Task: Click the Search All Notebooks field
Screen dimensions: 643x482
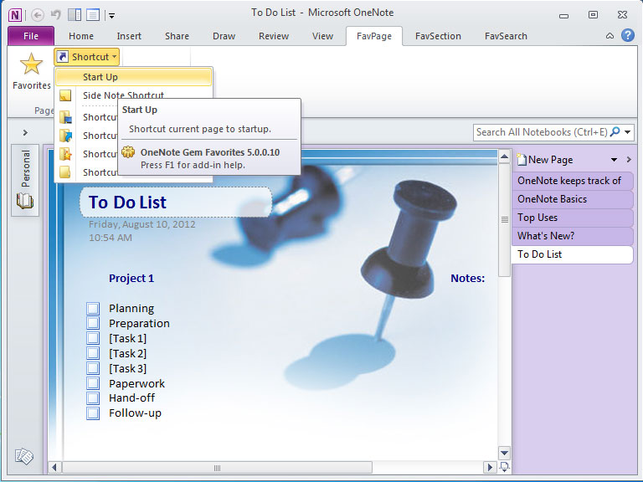Action: (x=542, y=132)
